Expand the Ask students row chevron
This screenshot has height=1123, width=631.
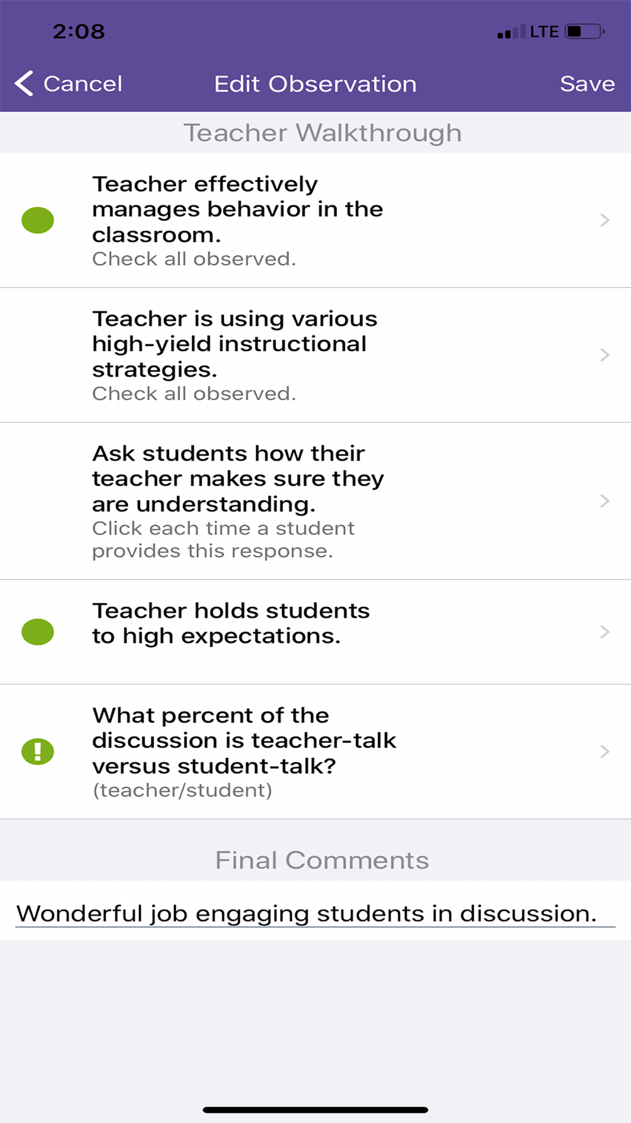click(x=604, y=501)
